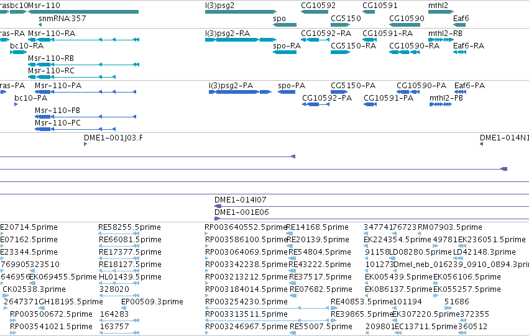Viewport: 529px width, 336px height.
Task: Click the spo-PA protein label
Action: pos(292,86)
